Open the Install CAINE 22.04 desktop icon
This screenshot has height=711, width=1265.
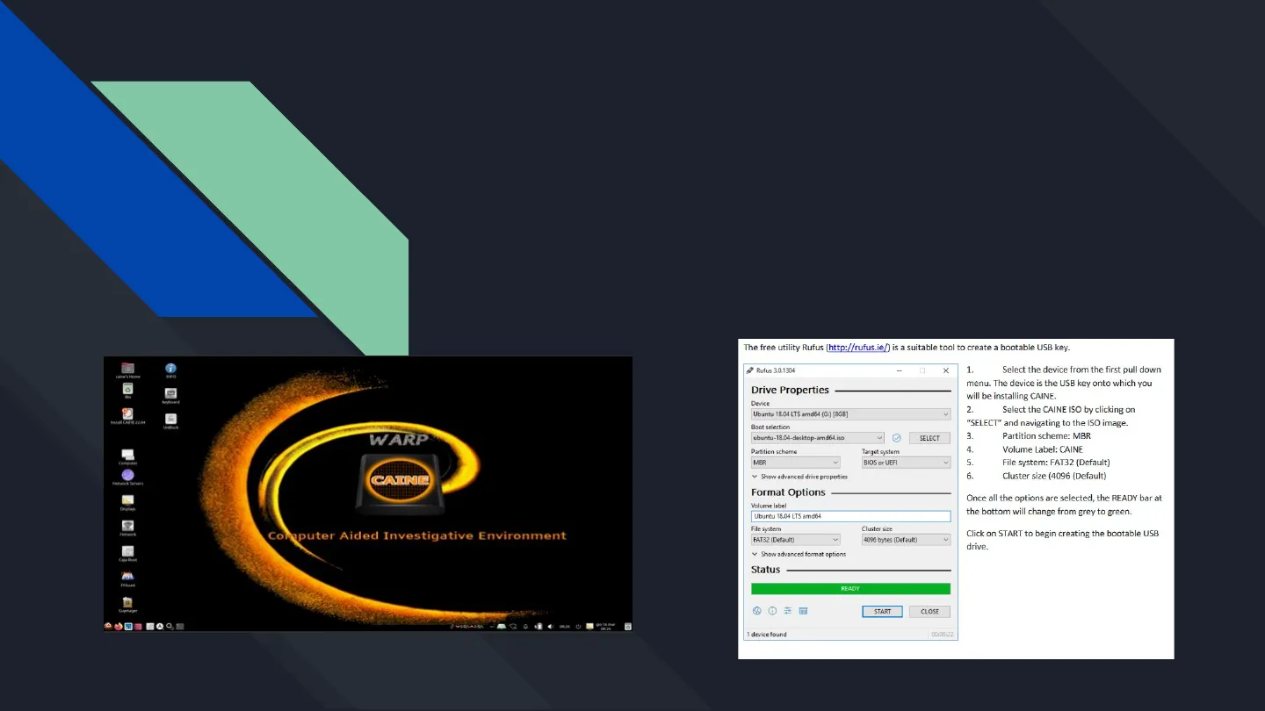(x=128, y=414)
